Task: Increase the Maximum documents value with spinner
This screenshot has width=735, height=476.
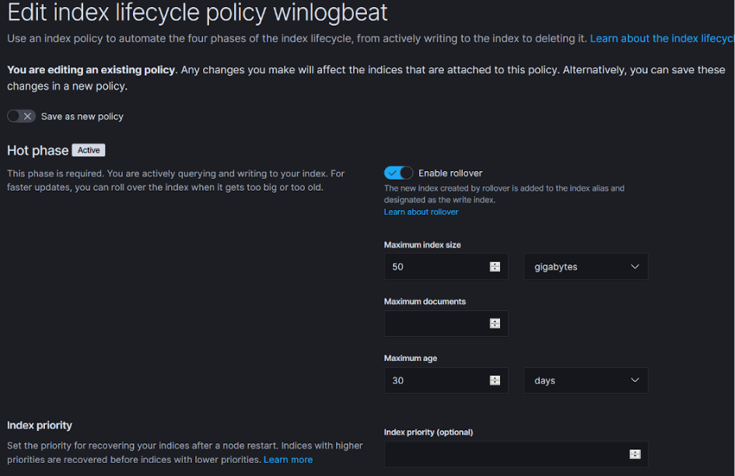Action: pos(495,320)
